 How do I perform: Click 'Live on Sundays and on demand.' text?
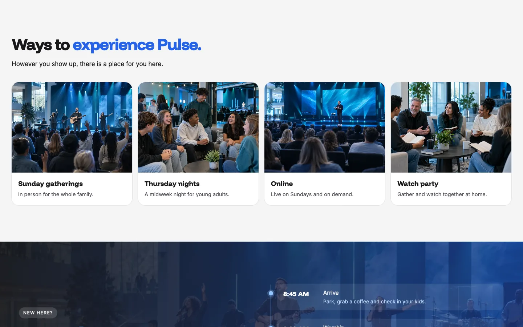pyautogui.click(x=312, y=194)
